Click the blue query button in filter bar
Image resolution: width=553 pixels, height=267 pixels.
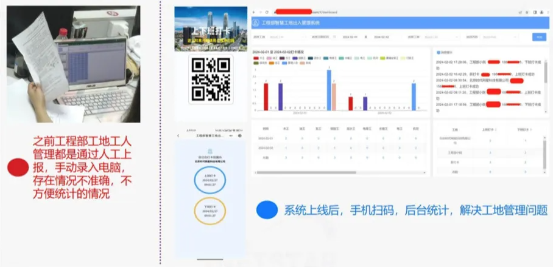[539, 37]
